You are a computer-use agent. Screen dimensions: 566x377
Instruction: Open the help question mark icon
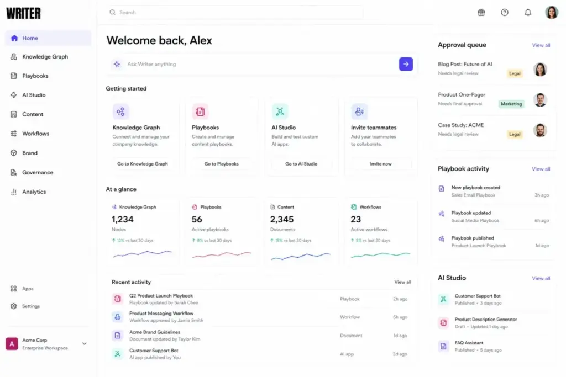(x=505, y=13)
